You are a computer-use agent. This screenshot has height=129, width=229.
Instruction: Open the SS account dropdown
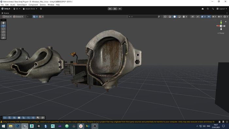(17, 9)
